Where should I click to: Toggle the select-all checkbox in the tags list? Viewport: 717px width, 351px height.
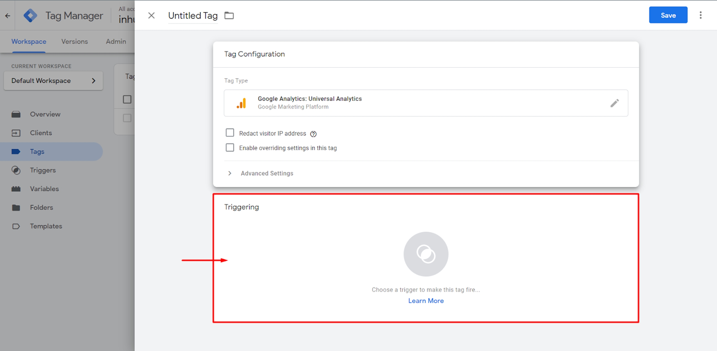click(x=127, y=99)
